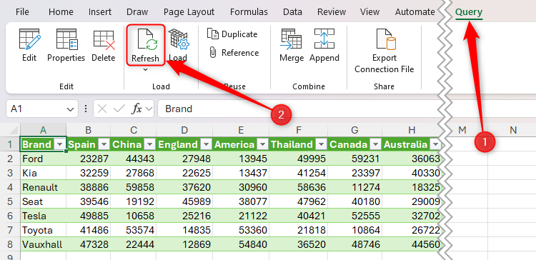536x260 pixels.
Task: Select the Kia cell
Action: [43, 174]
